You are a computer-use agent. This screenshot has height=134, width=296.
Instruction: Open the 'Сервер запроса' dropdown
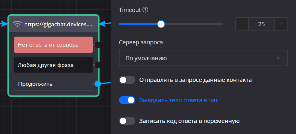pyautogui.click(x=203, y=58)
